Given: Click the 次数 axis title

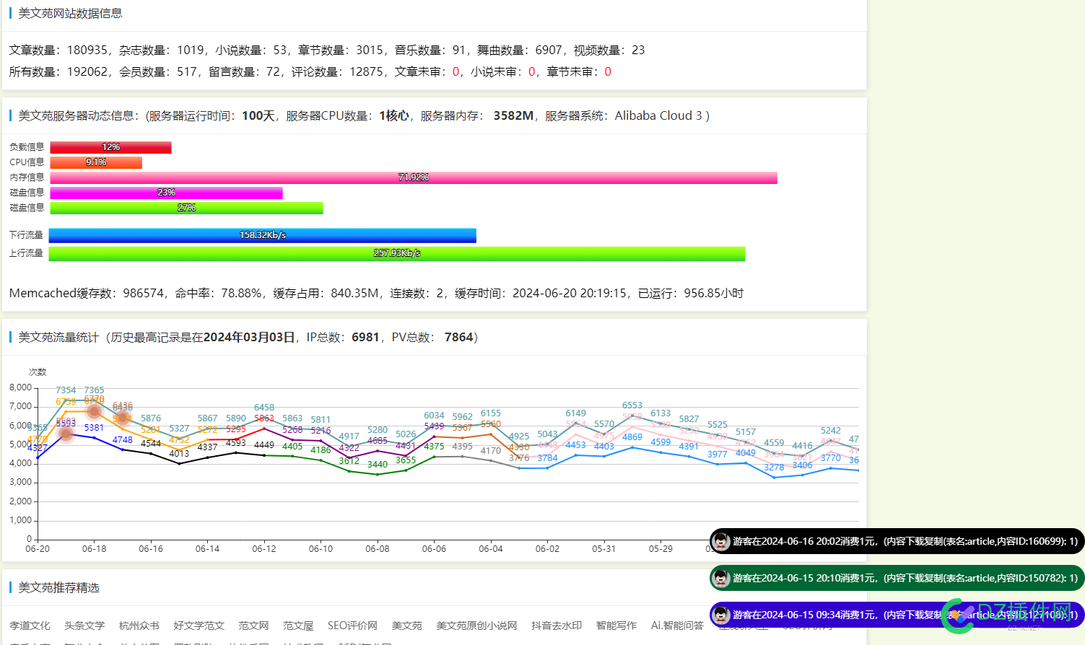Looking at the screenshot, I should pyautogui.click(x=38, y=372).
